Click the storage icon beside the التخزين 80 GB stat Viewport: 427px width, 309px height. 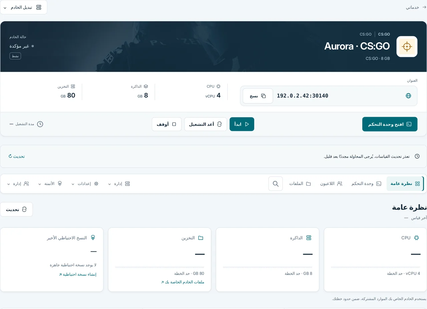[x=73, y=86]
